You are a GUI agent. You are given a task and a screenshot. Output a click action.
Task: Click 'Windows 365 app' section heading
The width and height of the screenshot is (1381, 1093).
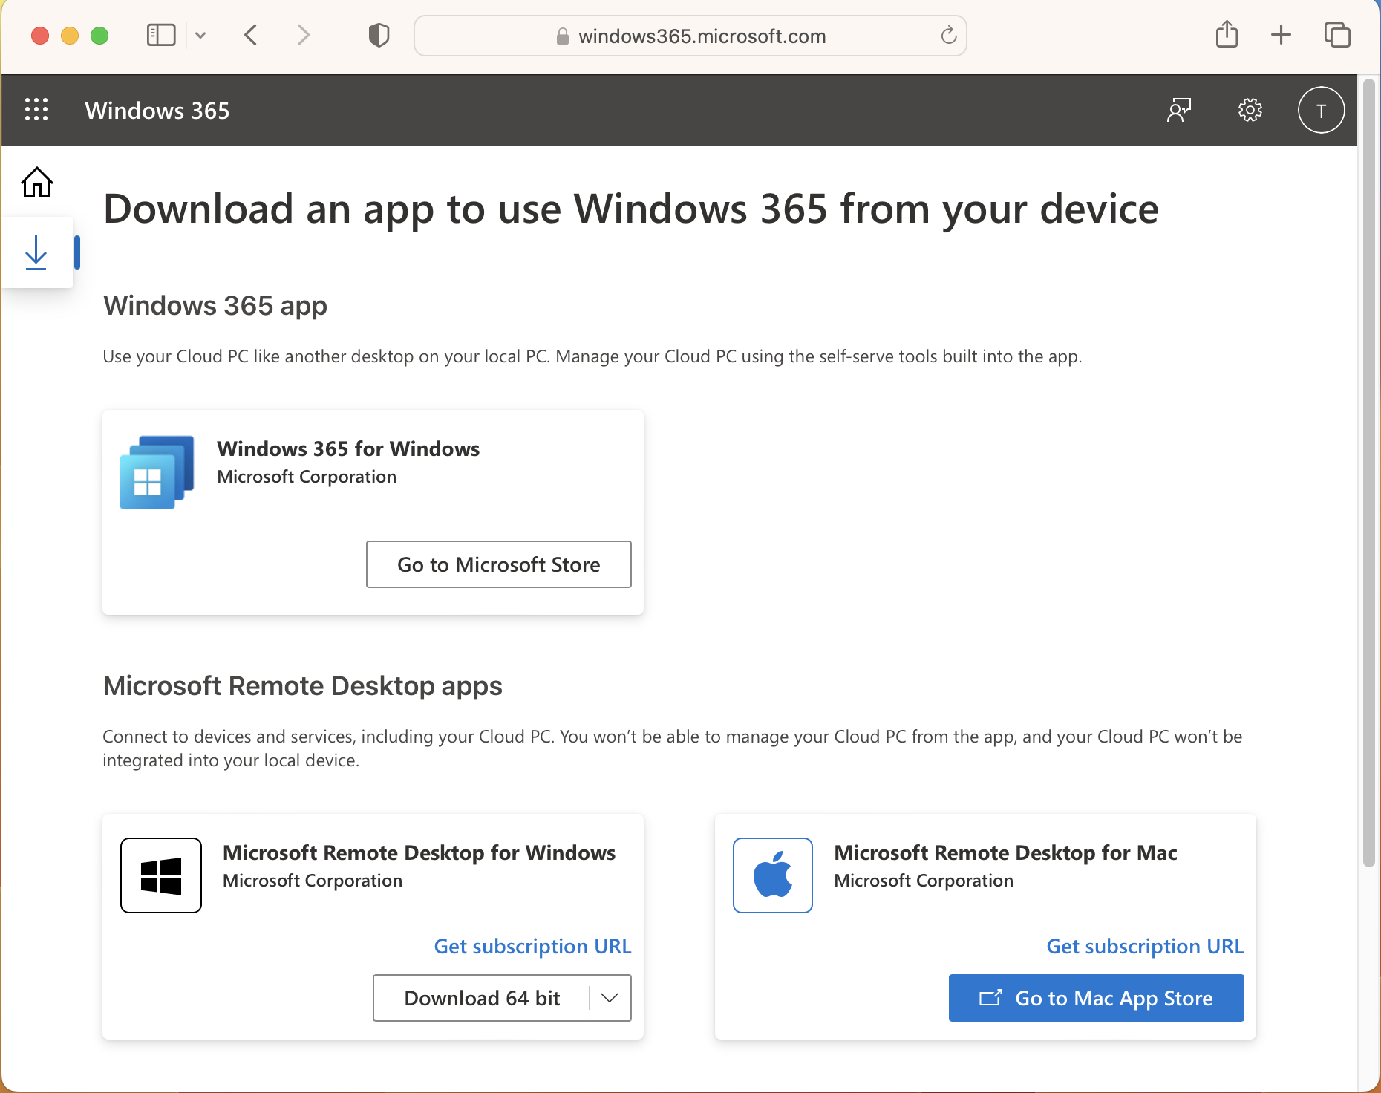(x=215, y=305)
